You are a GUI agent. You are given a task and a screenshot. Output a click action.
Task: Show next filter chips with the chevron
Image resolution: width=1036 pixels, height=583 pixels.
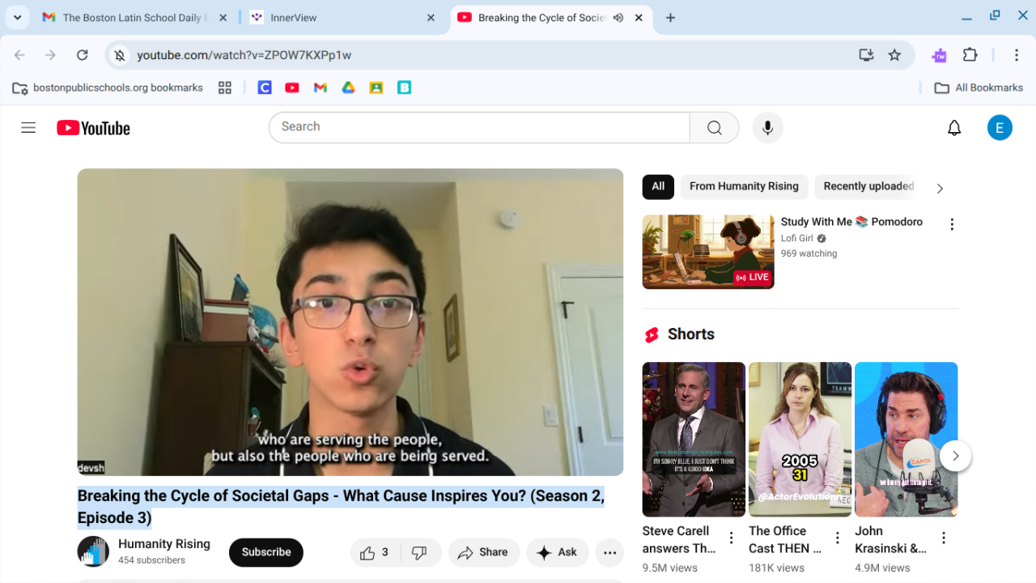(940, 189)
